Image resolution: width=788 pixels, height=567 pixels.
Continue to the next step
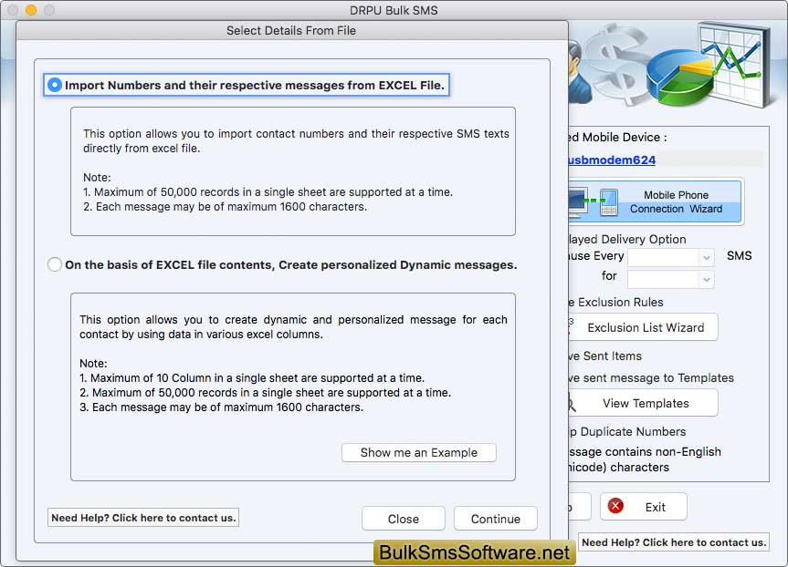pos(496,519)
